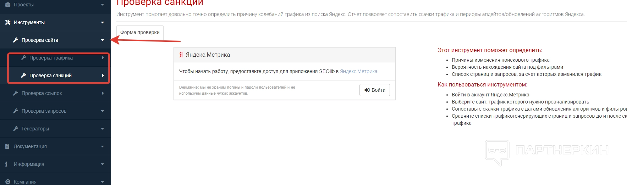
Task: Click 'Вероятность нахождения сайта под фильтрами' bullet
Action: pos(507,67)
